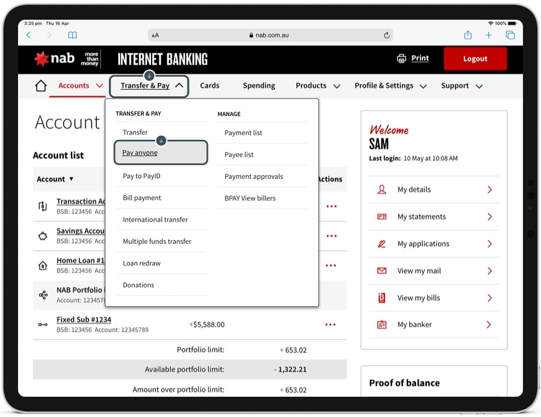Viewport: 541px width, 417px height.
Task: Sort by the Account column arrow
Action: tap(71, 179)
